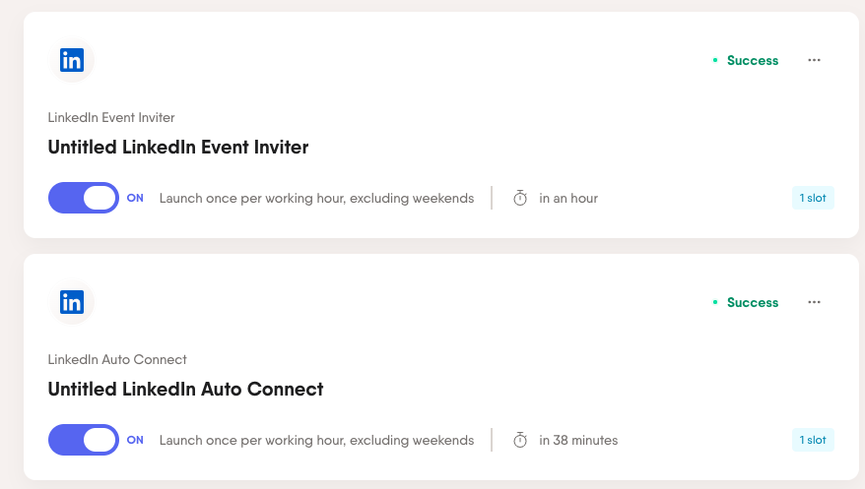Click the LinkedIn icon on Auto Connect card
This screenshot has width=865, height=489.
pos(72,303)
